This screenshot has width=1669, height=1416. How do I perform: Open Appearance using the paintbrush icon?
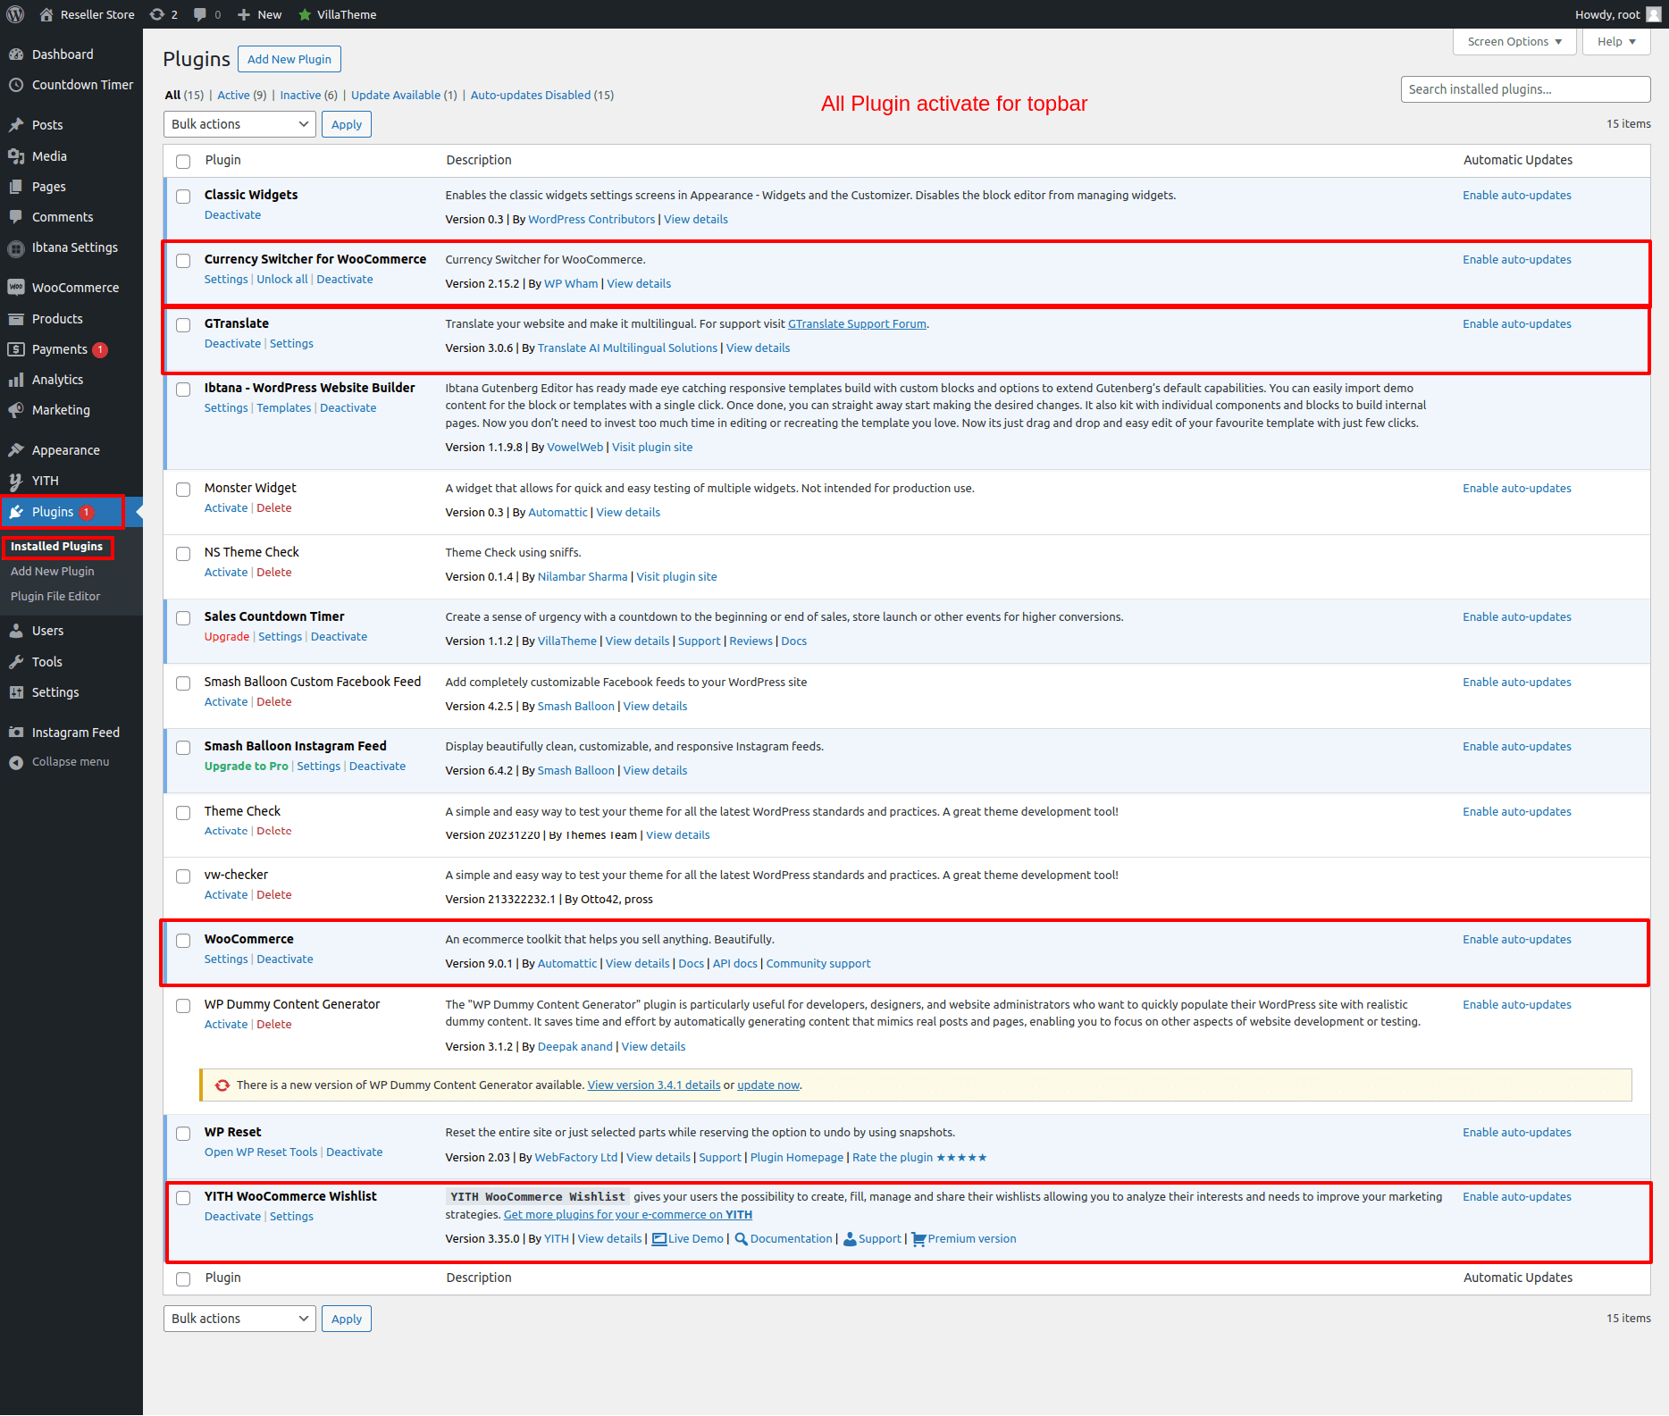click(x=16, y=450)
